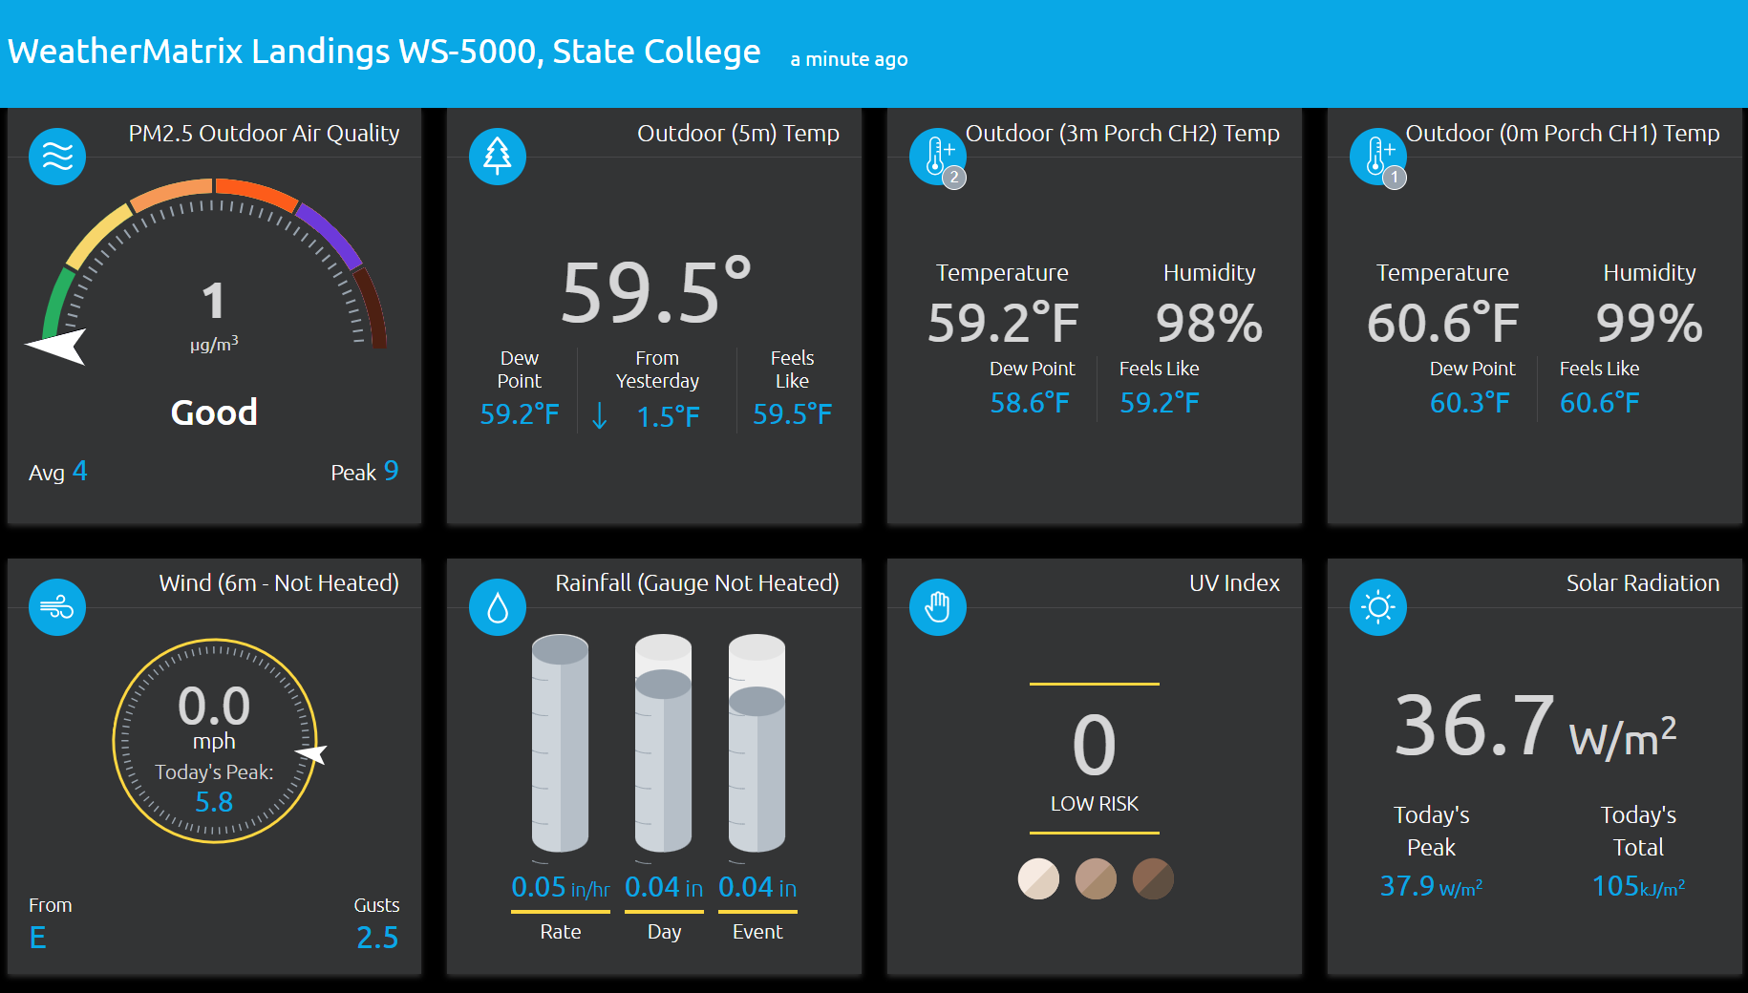This screenshot has width=1748, height=993.
Task: Click the Rainfall Day gauge label
Action: point(664,932)
